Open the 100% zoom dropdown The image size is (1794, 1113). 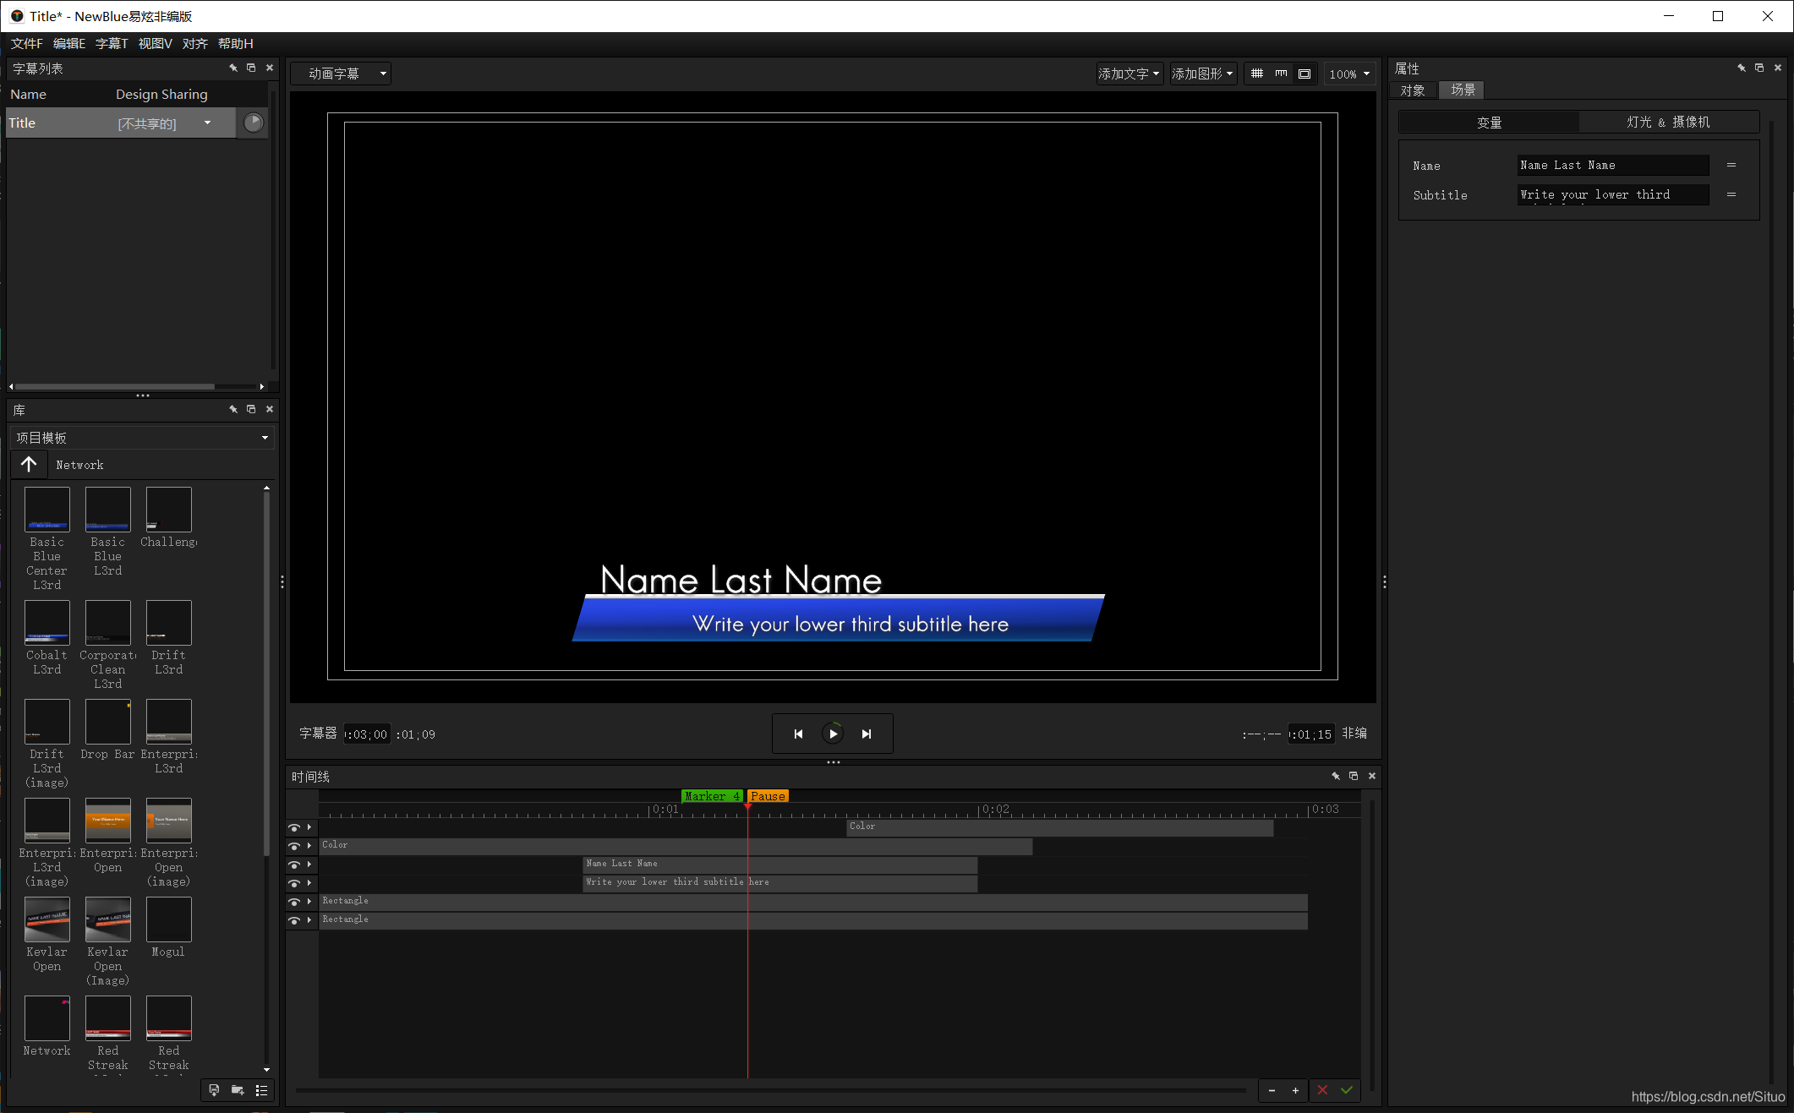tap(1349, 74)
